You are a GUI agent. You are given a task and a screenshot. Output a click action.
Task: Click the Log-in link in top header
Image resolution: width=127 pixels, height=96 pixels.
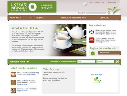point(91,2)
